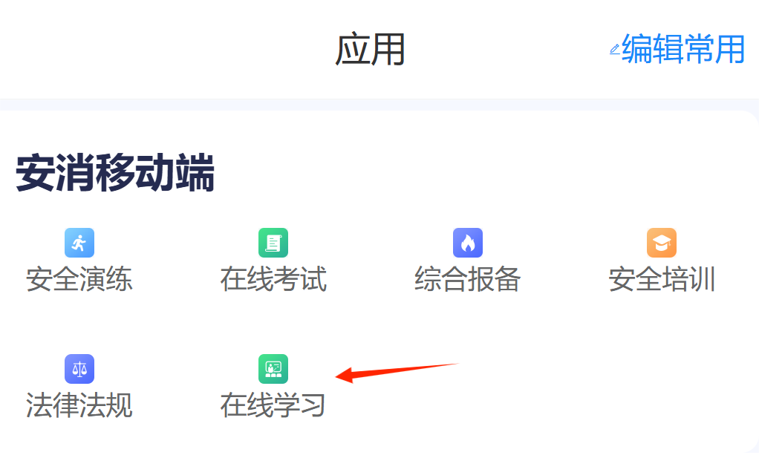
Task: Choose the 安全培训 text label
Action: (x=662, y=279)
